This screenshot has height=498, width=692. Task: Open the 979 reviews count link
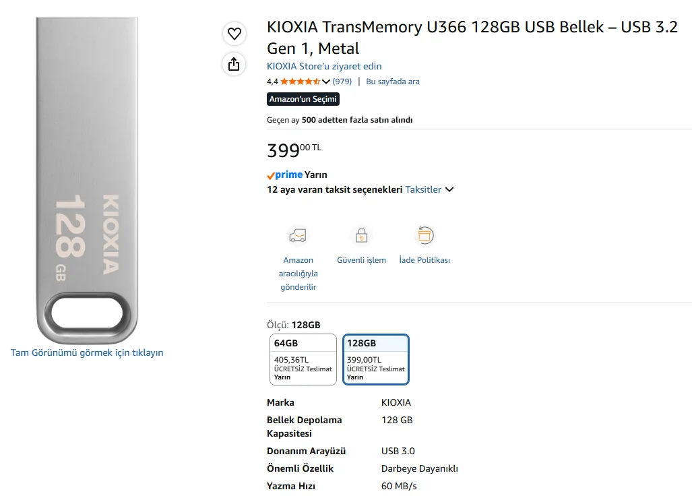click(342, 82)
